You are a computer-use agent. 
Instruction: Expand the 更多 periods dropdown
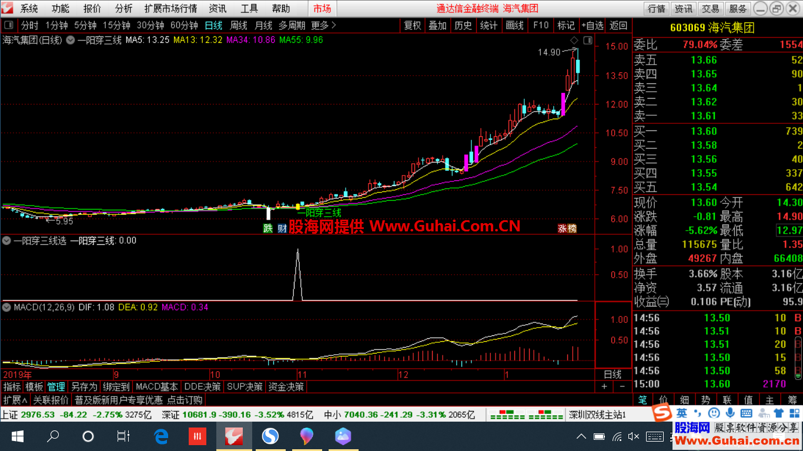(323, 25)
